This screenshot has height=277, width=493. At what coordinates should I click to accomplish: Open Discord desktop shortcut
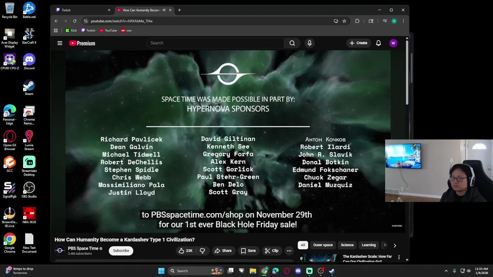[x=29, y=62]
